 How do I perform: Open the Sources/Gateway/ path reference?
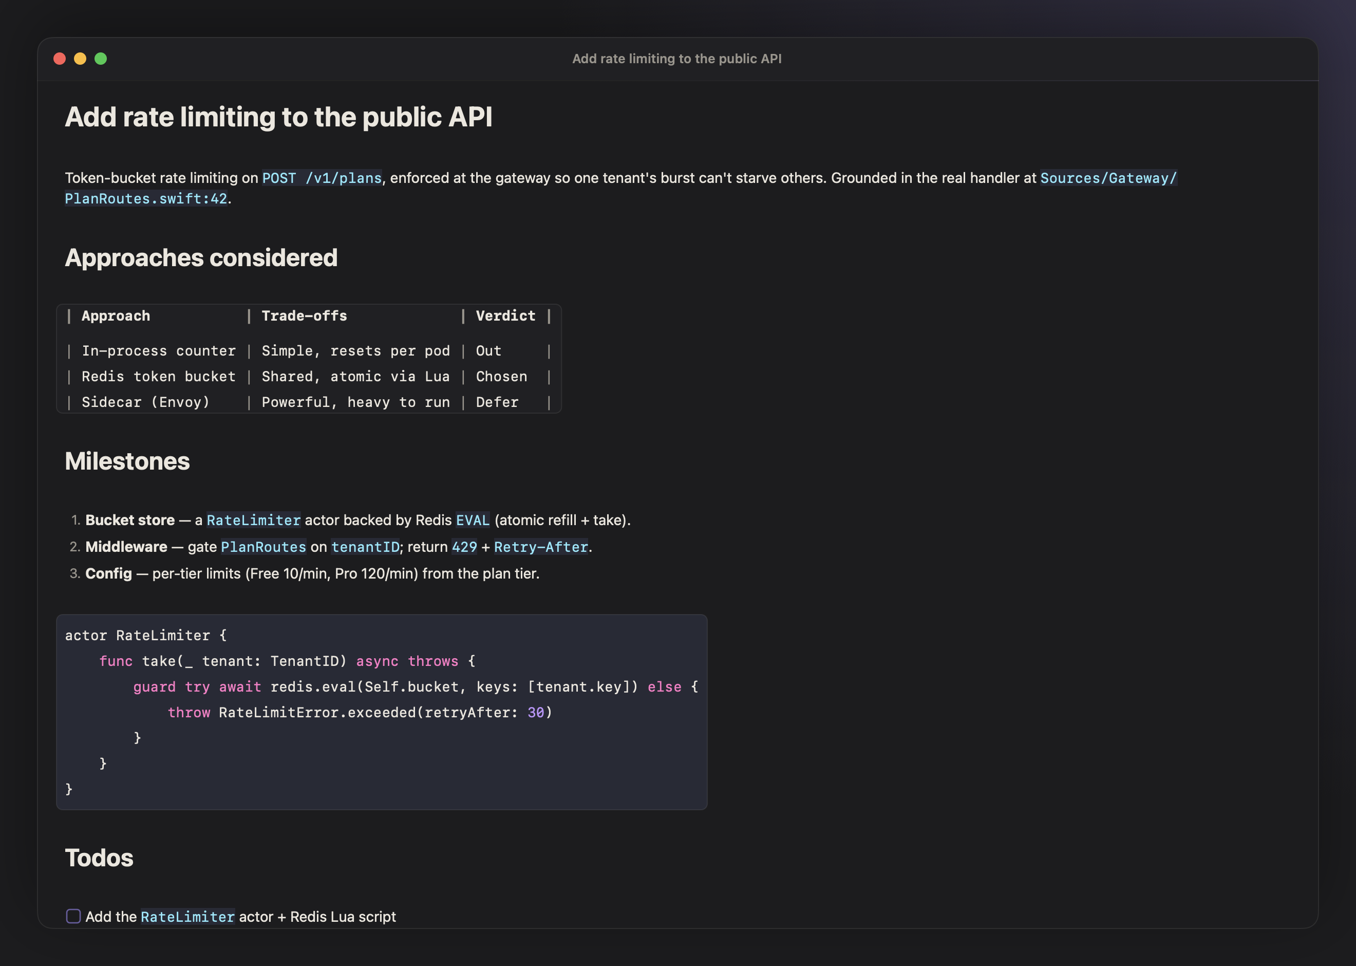click(x=1108, y=178)
